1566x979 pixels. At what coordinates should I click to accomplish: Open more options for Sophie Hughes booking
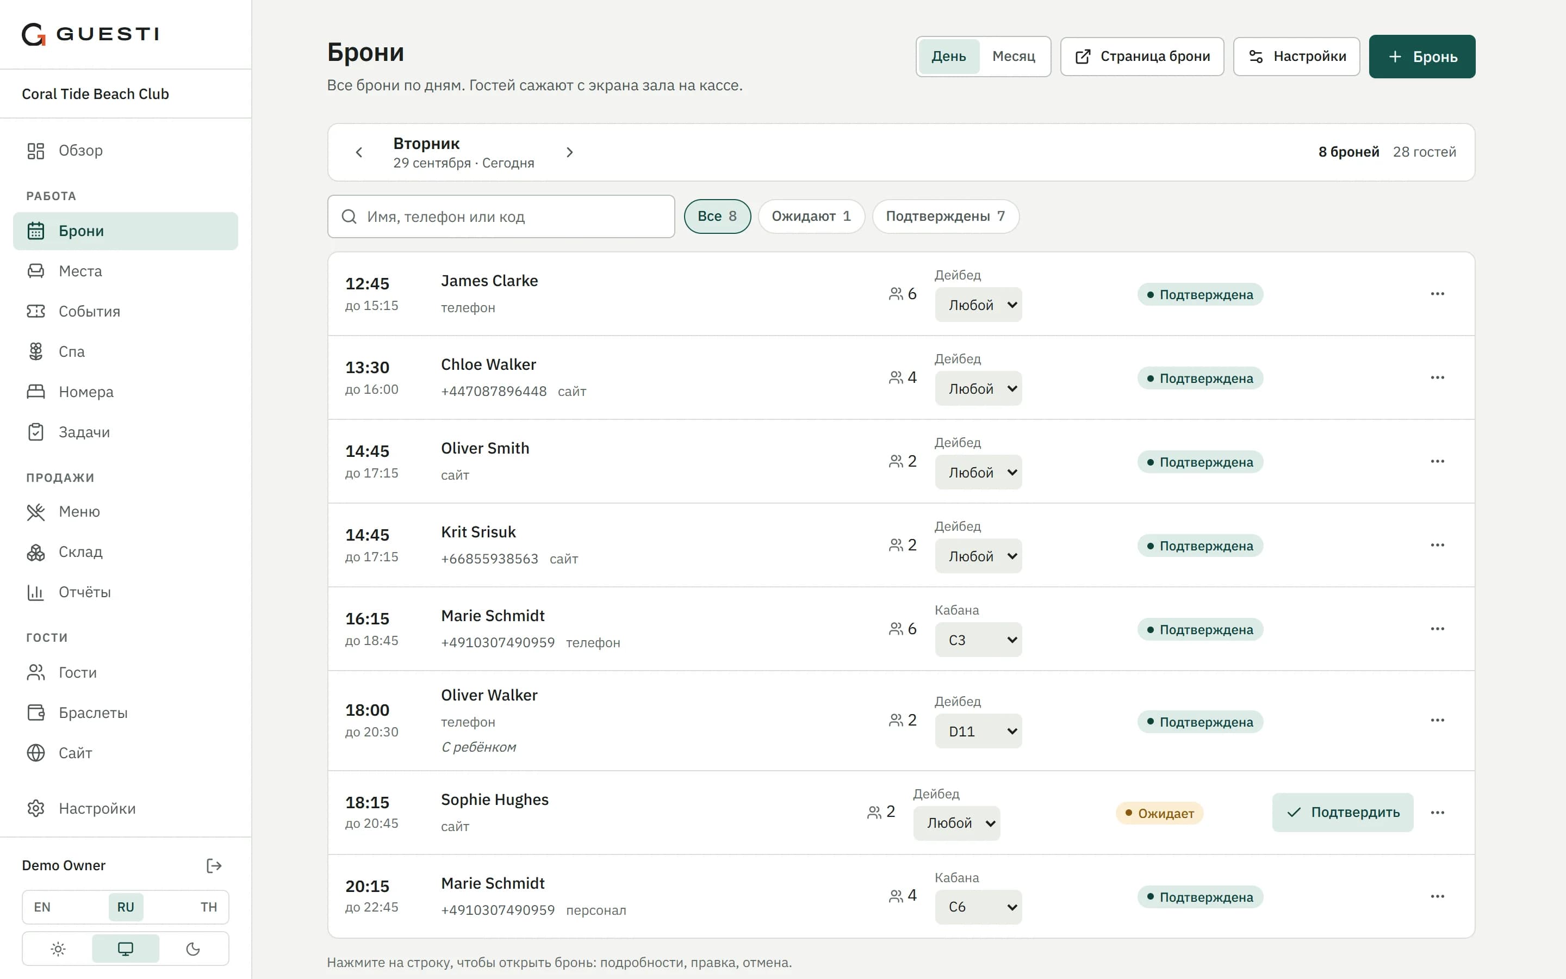pos(1437,813)
